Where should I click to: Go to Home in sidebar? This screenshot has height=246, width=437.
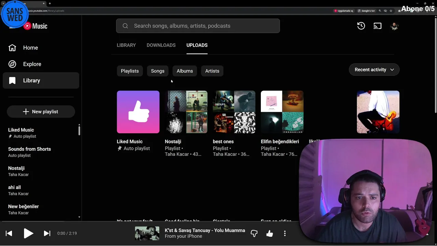tap(41, 48)
